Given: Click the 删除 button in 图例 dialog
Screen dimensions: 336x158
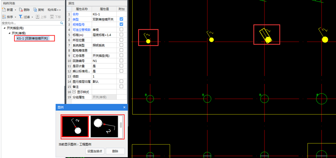Looking at the screenshot, I should click(115, 151).
